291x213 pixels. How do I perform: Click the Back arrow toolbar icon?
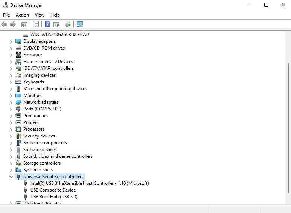(4, 24)
